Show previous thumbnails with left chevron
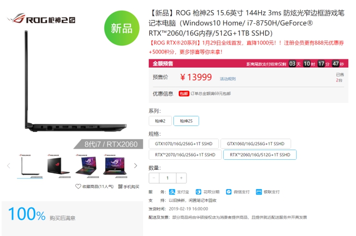 tap(9, 166)
